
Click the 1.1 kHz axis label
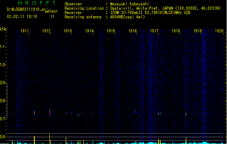(3, 47)
